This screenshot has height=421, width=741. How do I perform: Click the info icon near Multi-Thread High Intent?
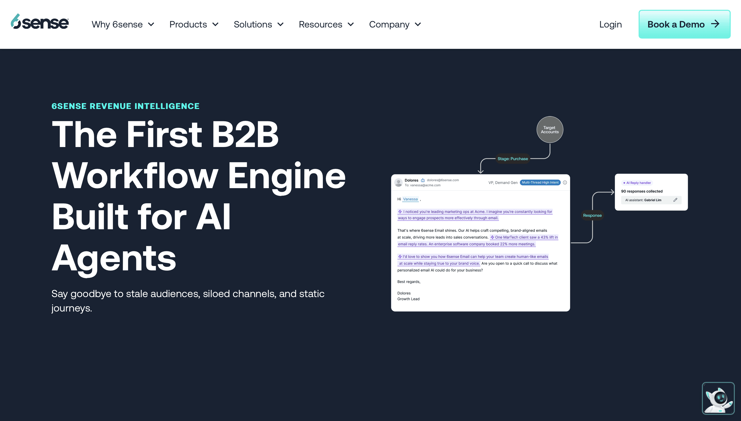pos(565,182)
